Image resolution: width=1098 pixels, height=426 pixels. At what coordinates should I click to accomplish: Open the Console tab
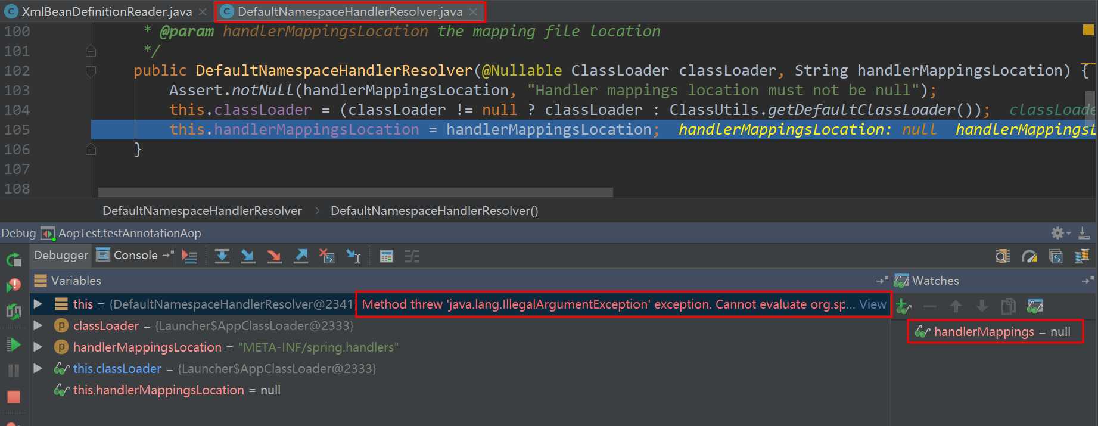pyautogui.click(x=135, y=255)
